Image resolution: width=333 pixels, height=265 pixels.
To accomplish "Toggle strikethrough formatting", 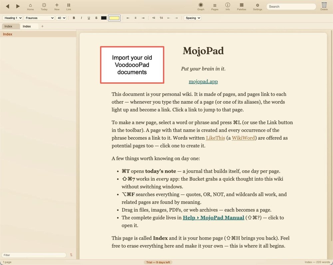I will pos(96,18).
